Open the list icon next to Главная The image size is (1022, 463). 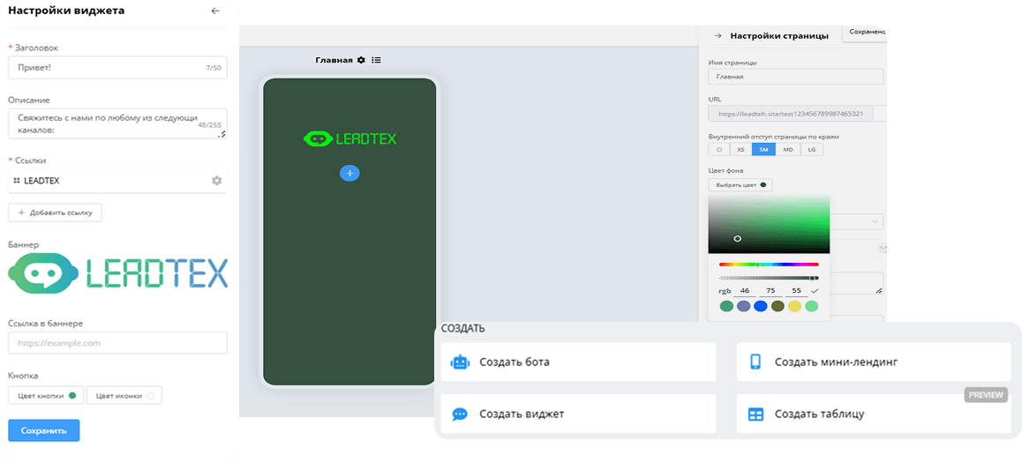pyautogui.click(x=376, y=60)
